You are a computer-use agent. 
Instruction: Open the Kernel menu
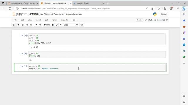54,20
